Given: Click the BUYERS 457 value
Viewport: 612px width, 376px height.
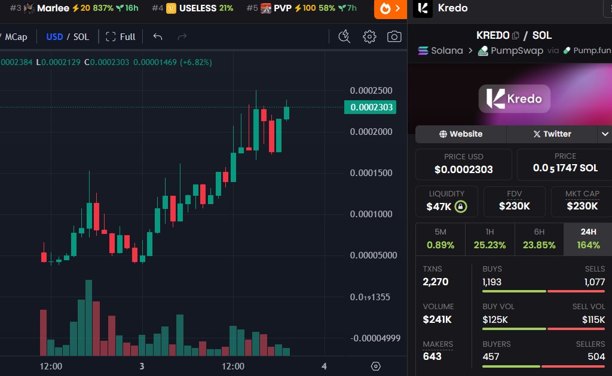Looking at the screenshot, I should [x=491, y=356].
